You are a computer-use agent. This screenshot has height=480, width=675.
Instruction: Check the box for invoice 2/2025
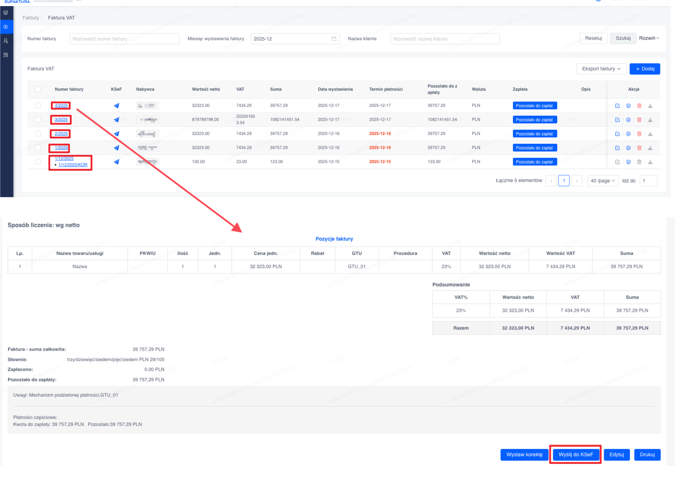click(x=38, y=134)
